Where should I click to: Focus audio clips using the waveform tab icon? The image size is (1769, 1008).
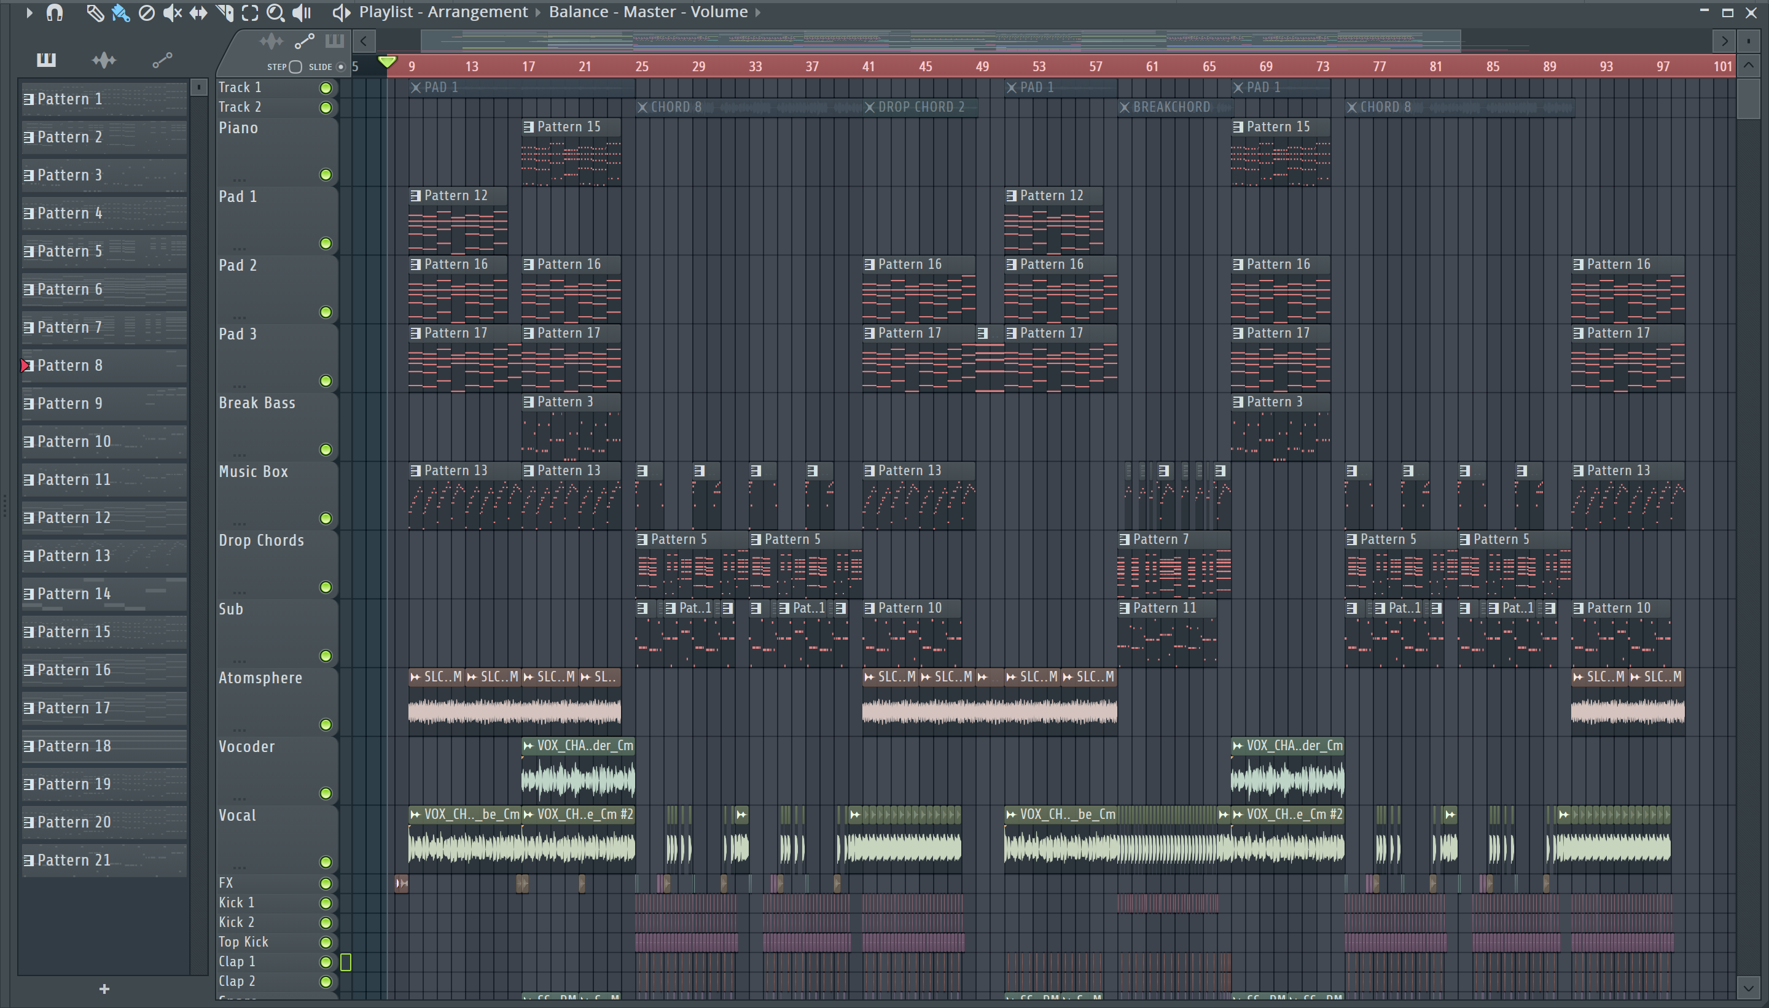point(271,42)
